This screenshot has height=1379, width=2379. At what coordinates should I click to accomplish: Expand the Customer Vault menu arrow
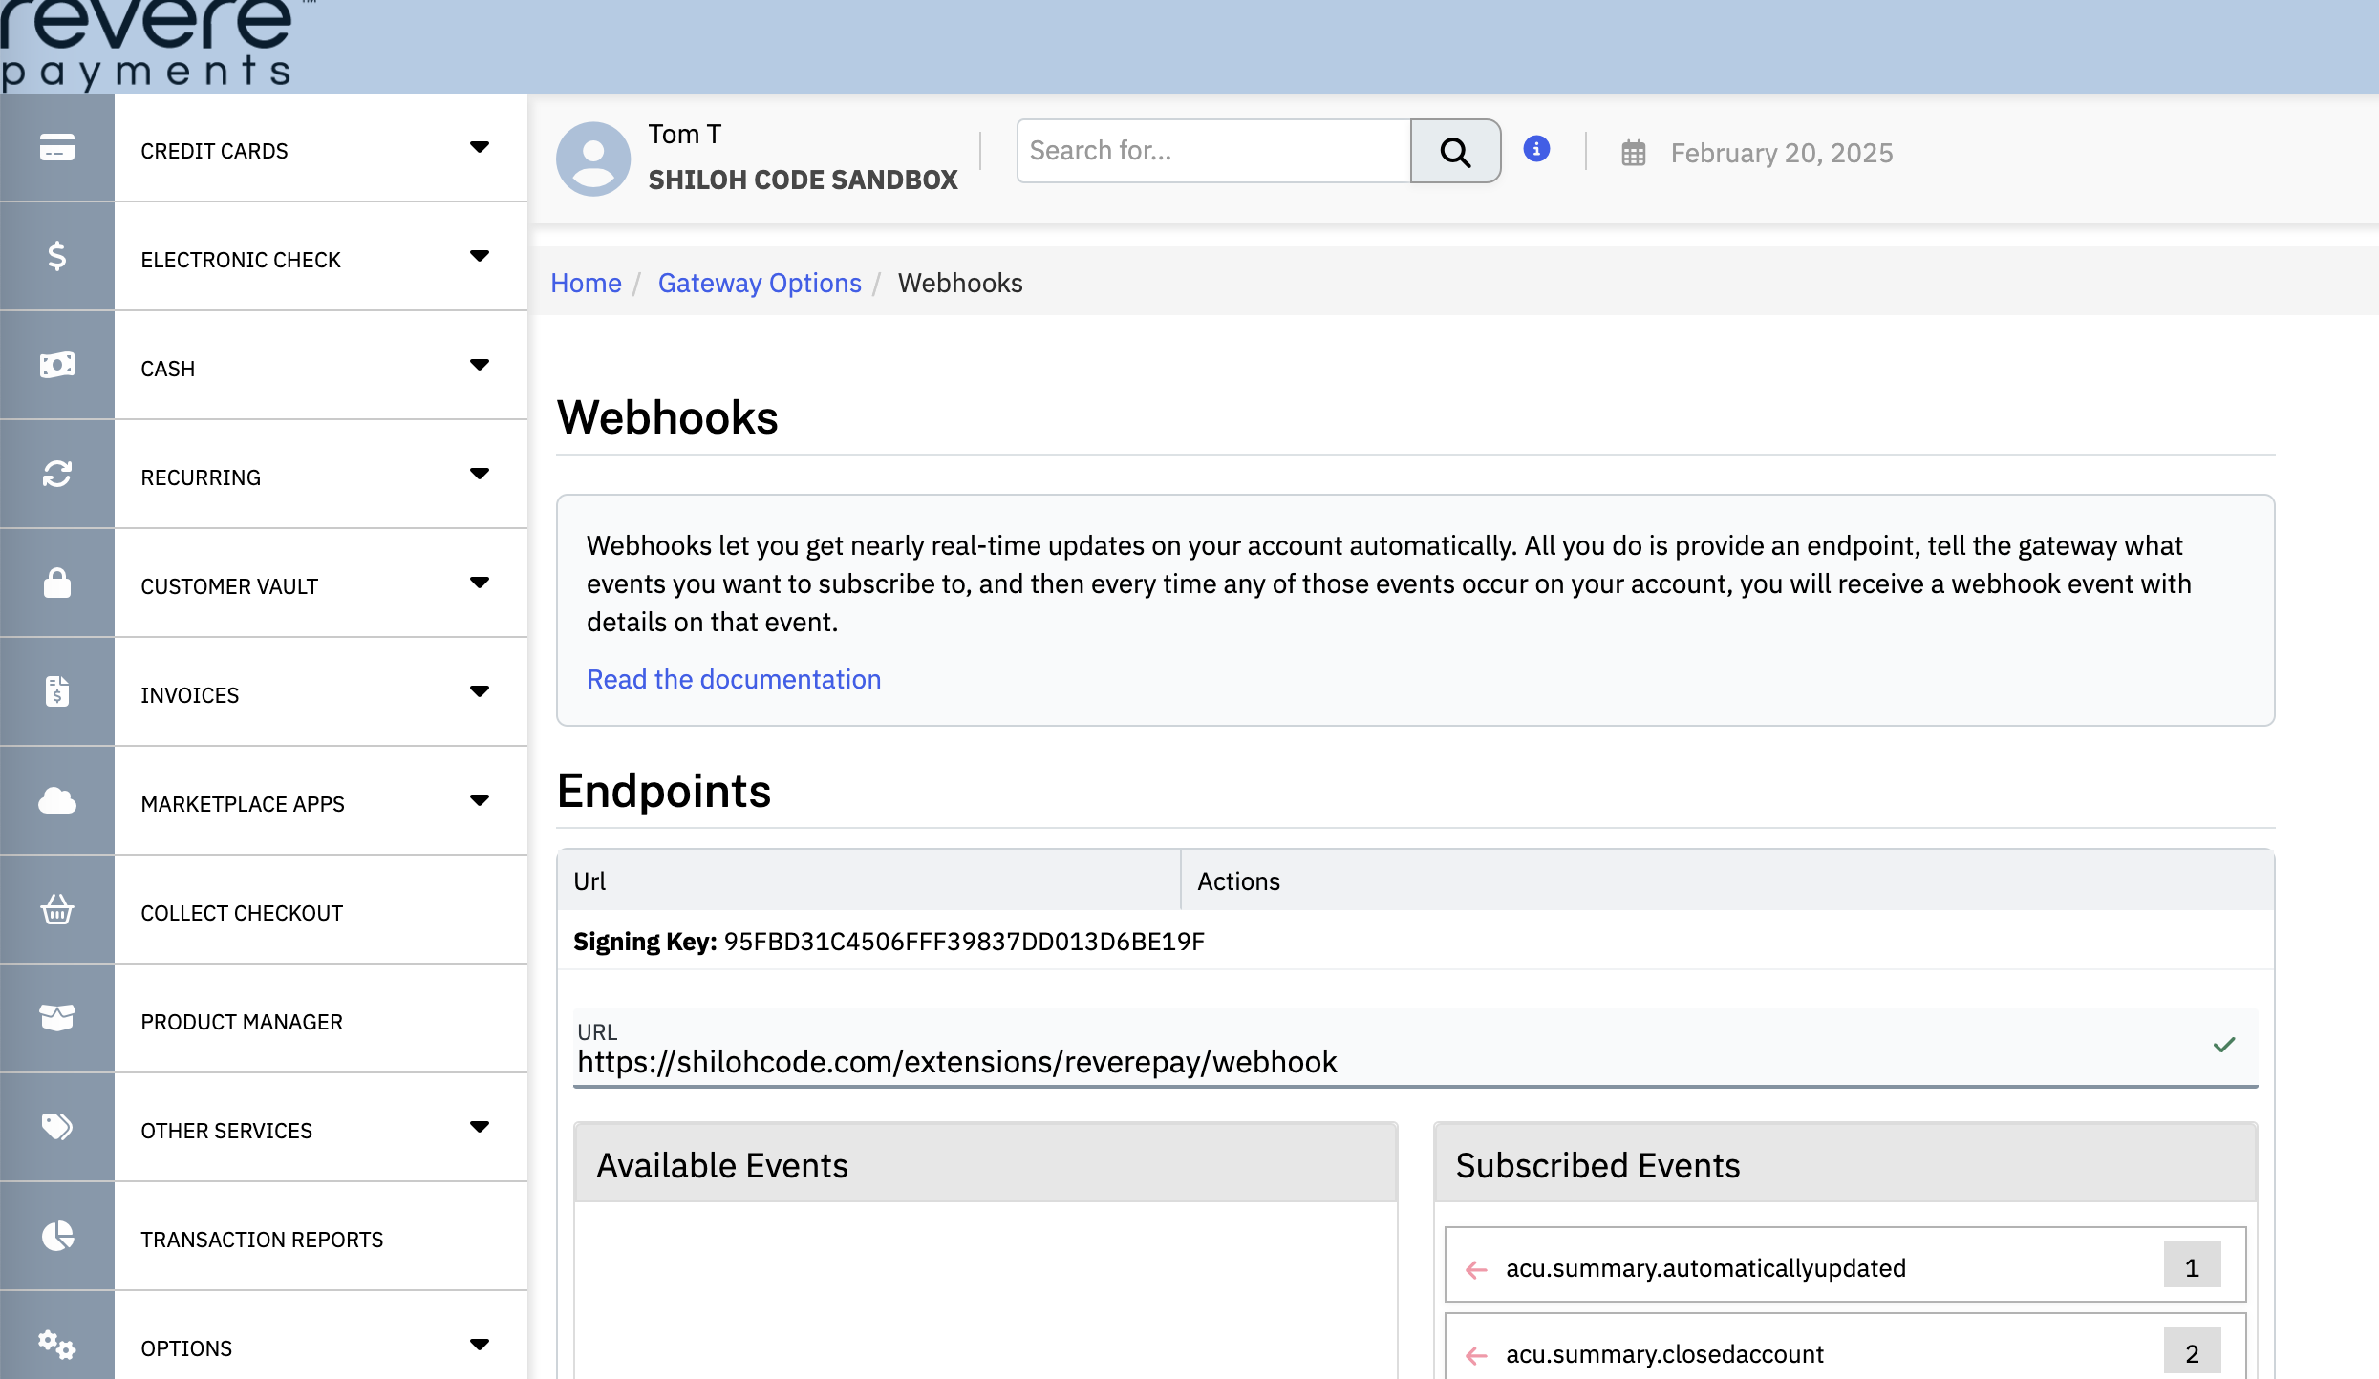pyautogui.click(x=480, y=583)
